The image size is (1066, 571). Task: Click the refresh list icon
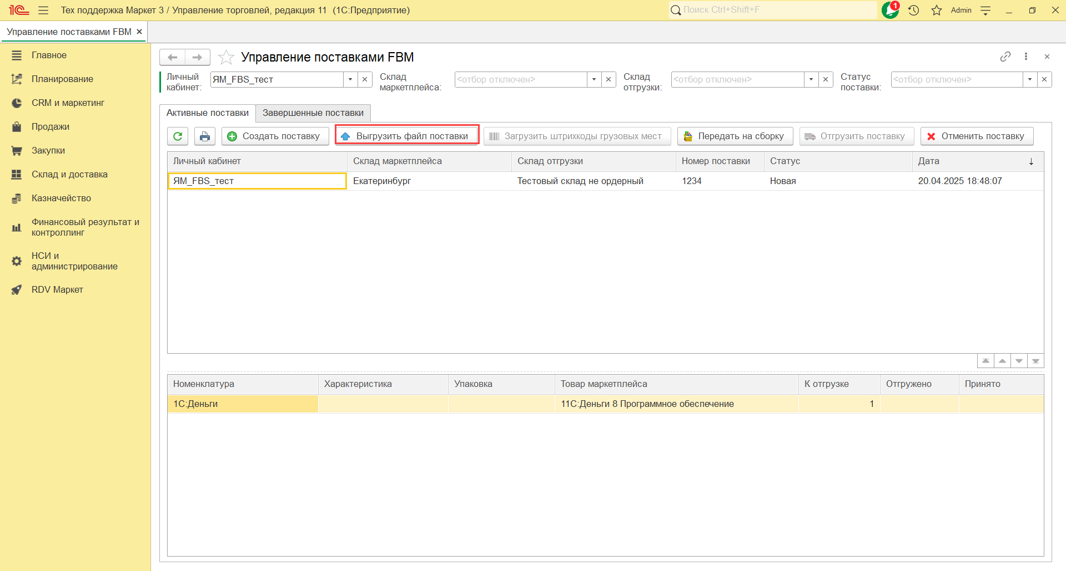coord(178,136)
